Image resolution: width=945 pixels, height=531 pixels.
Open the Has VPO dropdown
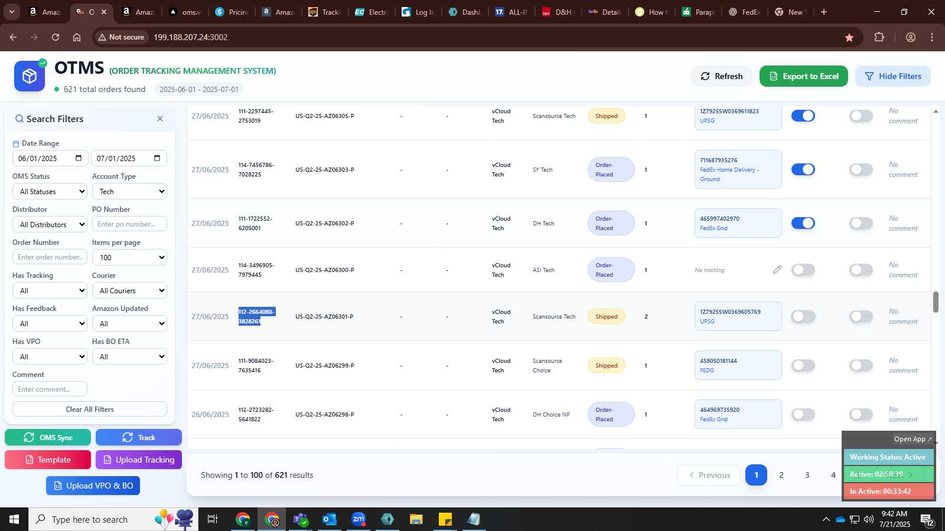click(x=50, y=356)
